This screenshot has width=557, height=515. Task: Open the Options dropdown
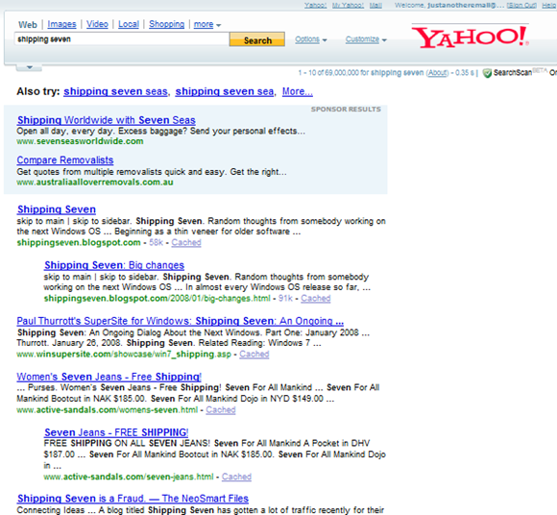(x=311, y=39)
